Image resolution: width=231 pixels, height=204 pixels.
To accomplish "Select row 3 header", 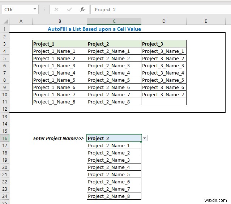I will [x=5, y=44].
